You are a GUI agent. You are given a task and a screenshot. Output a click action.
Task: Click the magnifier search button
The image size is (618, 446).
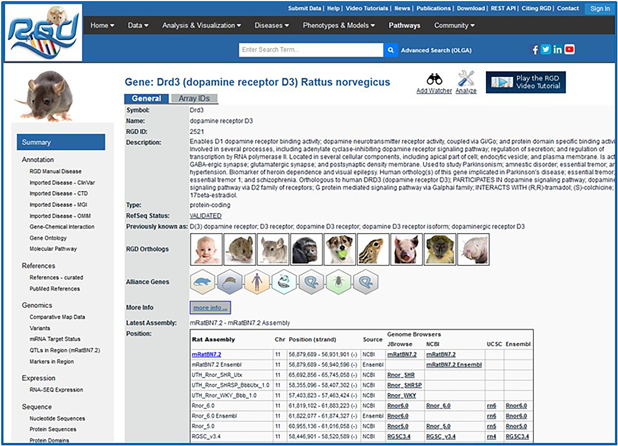391,50
